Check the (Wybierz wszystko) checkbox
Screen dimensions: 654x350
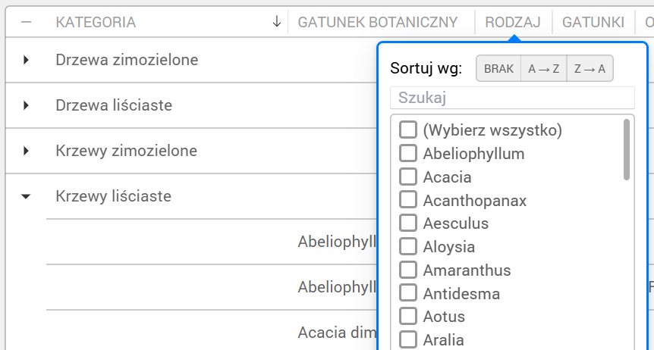408,130
